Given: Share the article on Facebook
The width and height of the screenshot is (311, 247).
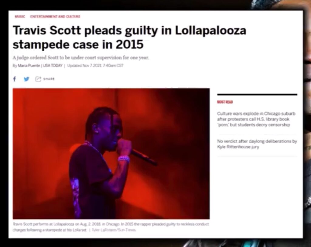Looking at the screenshot, I should pos(15,79).
